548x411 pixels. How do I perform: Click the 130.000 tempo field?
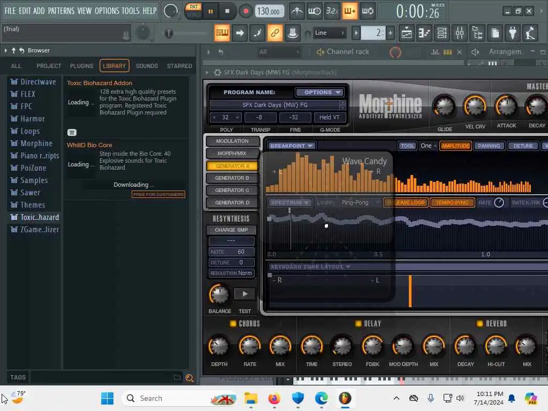click(269, 11)
